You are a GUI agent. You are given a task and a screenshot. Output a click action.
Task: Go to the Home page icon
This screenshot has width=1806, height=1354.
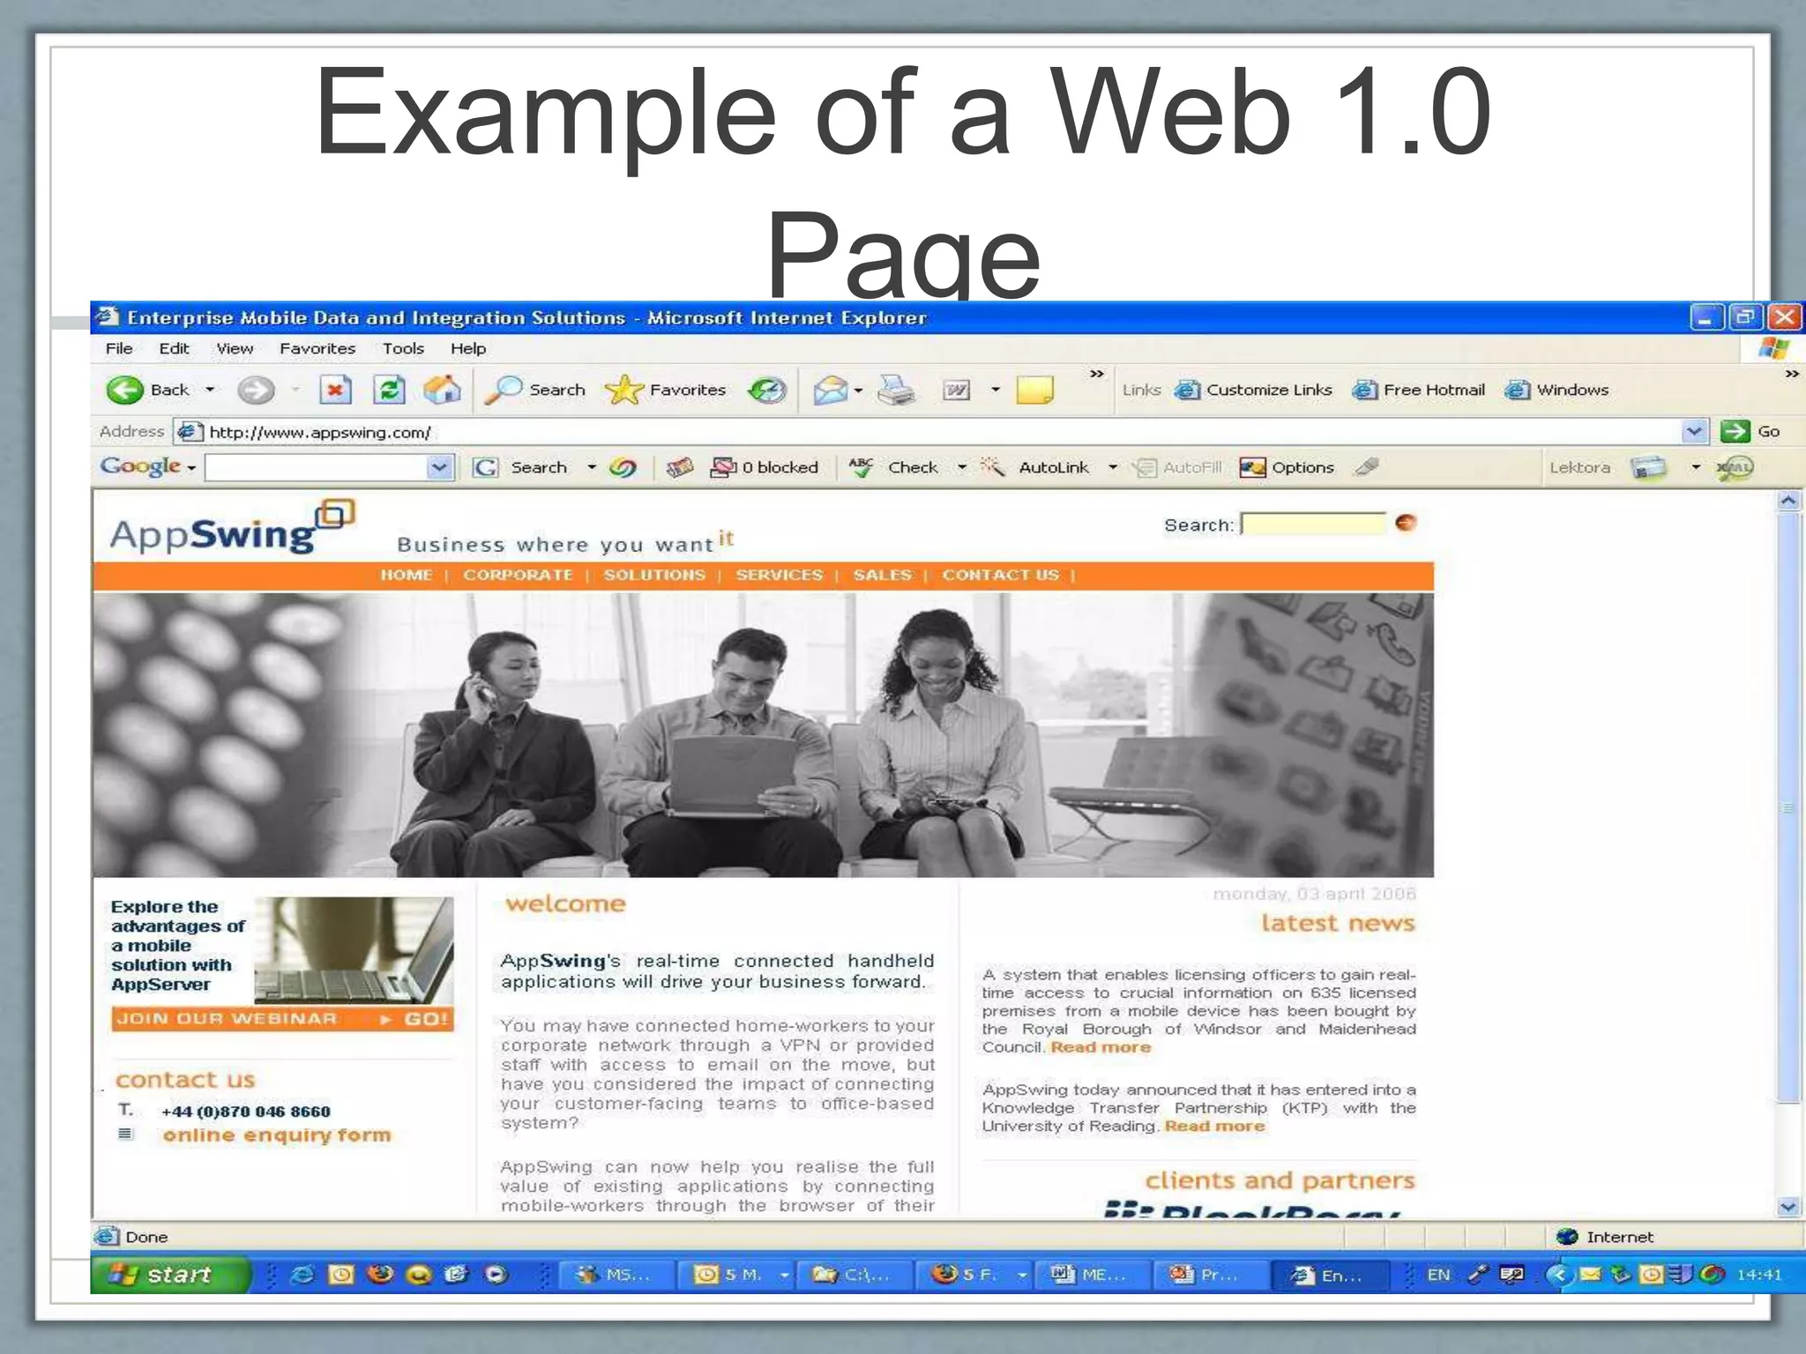(x=442, y=390)
